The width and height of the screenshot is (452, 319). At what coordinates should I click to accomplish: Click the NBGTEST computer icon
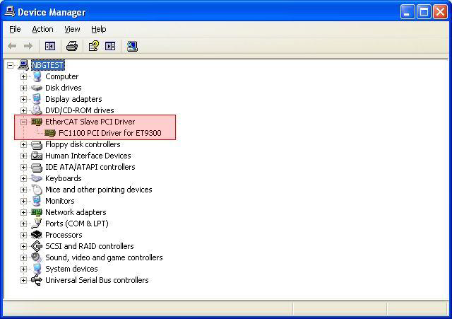(23, 65)
